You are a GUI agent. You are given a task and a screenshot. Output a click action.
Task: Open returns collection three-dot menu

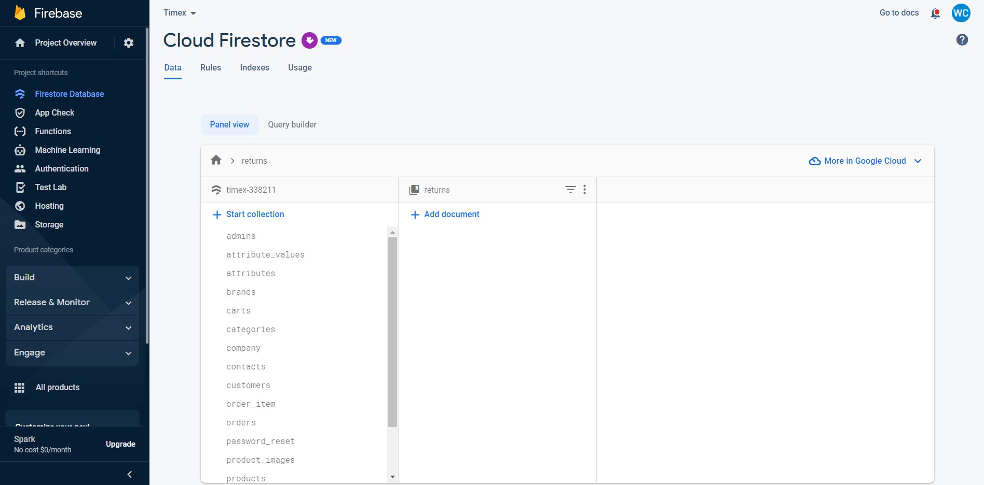tap(585, 190)
